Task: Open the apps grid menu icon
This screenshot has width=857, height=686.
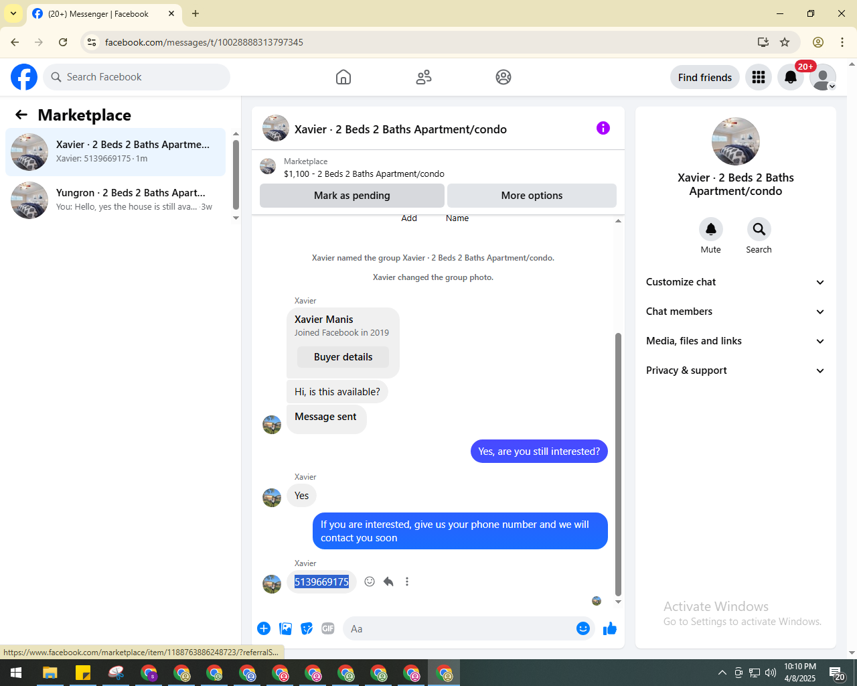Action: tap(759, 77)
